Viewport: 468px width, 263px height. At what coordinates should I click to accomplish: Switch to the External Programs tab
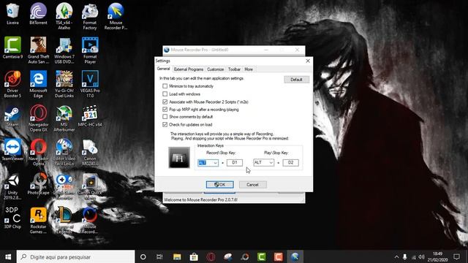point(189,69)
